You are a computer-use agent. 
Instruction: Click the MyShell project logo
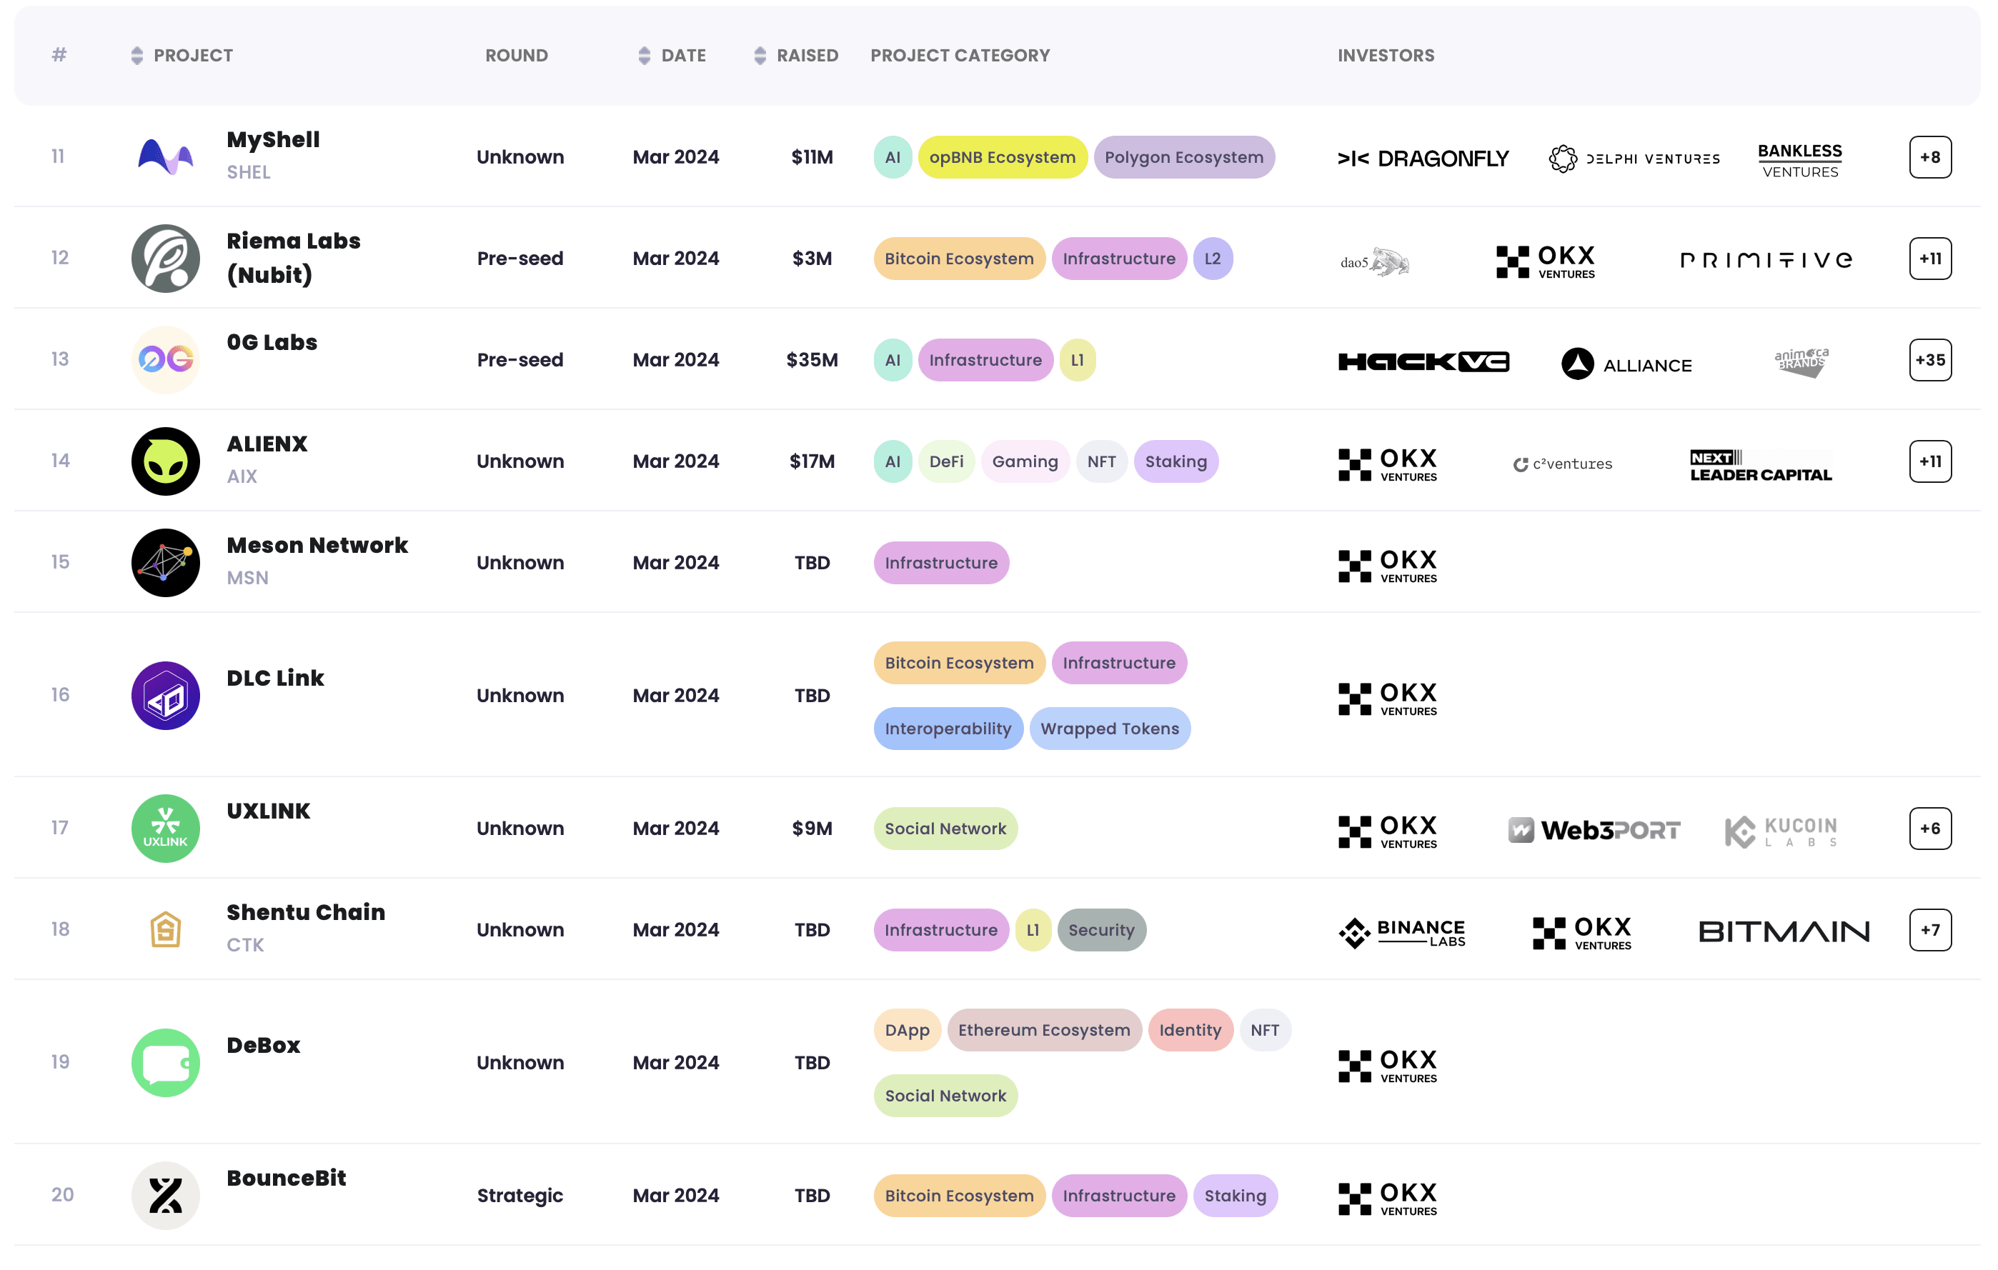click(165, 156)
